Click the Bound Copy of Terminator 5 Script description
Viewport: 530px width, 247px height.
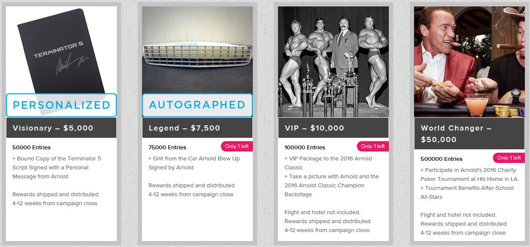[57, 167]
